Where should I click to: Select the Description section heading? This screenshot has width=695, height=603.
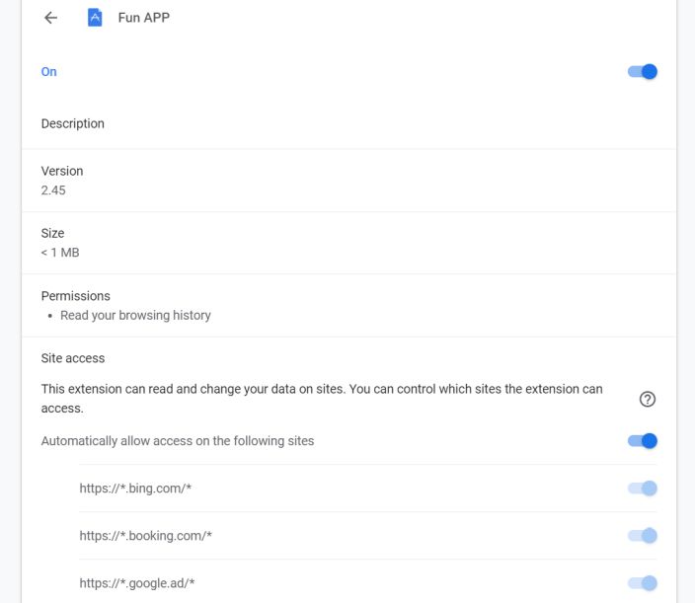pos(72,123)
